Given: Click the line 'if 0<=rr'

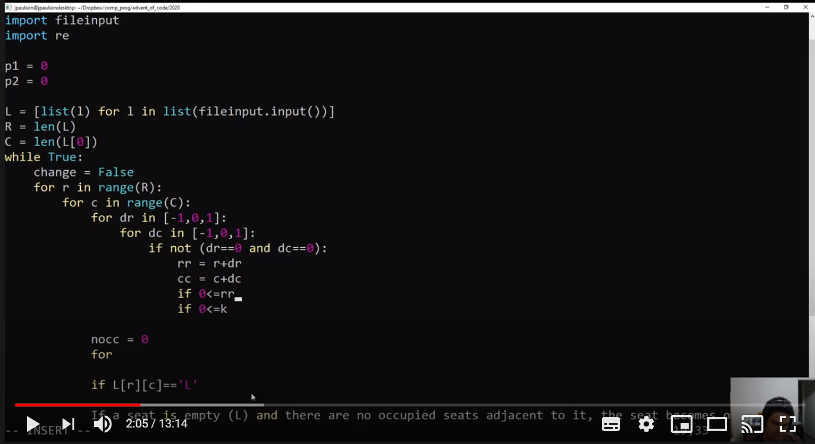Looking at the screenshot, I should 206,294.
